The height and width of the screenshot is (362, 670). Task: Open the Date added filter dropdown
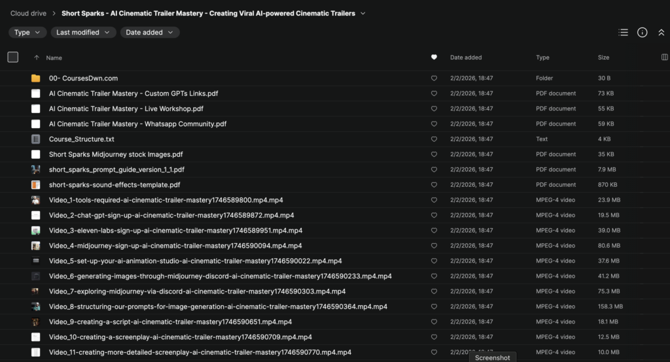[150, 32]
